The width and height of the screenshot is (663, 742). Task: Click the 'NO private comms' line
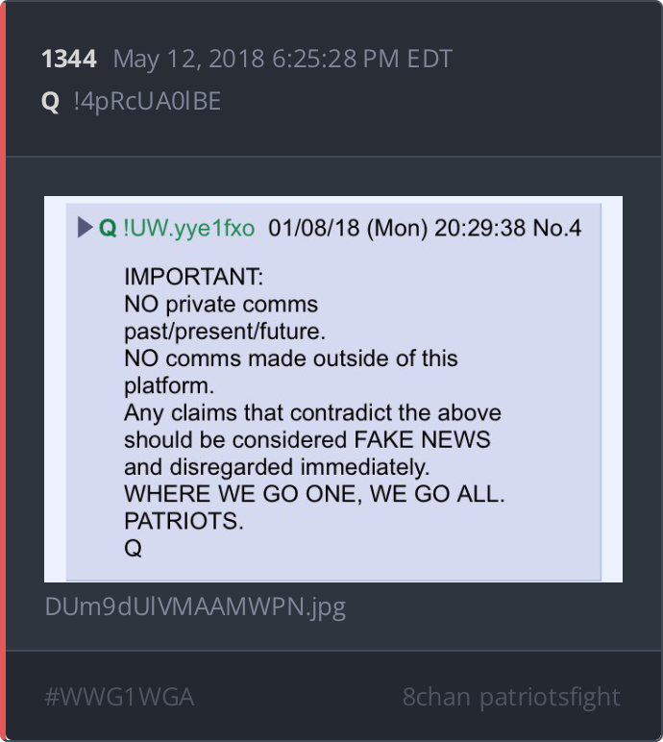point(221,305)
